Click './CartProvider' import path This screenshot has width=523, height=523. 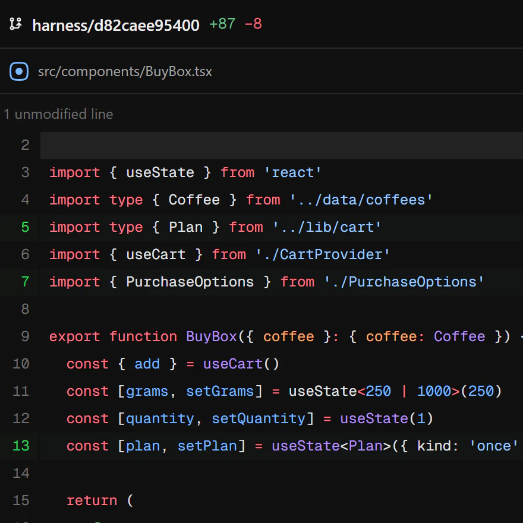pyautogui.click(x=323, y=254)
